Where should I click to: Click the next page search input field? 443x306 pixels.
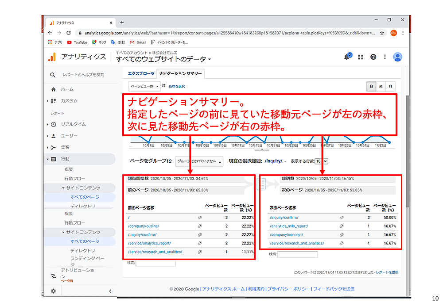point(297,255)
